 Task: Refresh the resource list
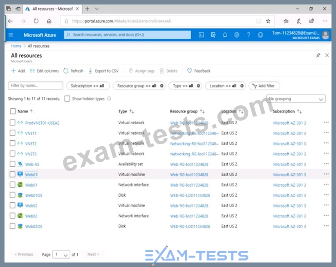[73, 71]
